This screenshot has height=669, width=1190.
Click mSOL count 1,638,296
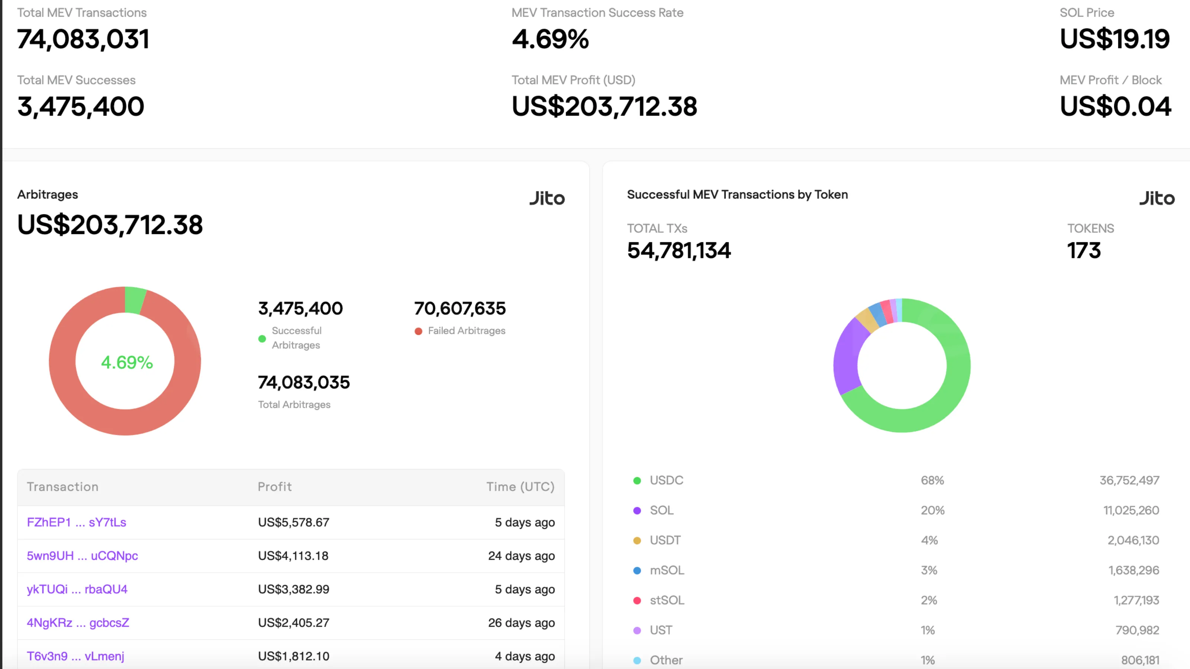tap(1134, 570)
